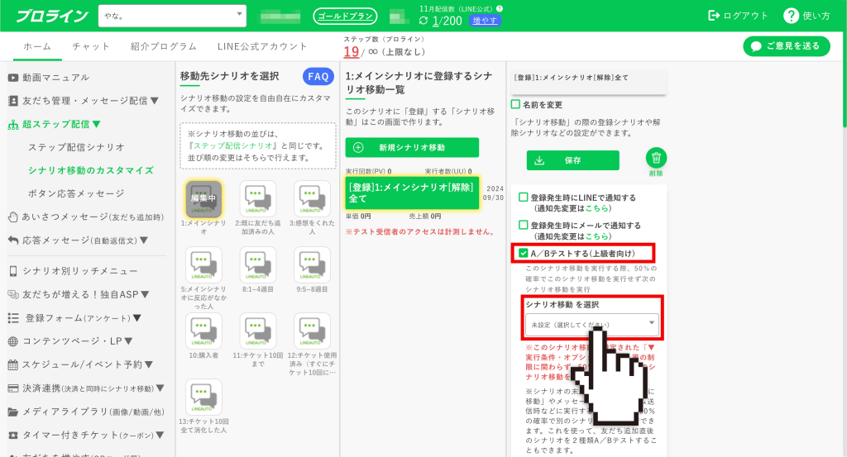Click the 保存 save button
847x457 pixels.
point(572,160)
